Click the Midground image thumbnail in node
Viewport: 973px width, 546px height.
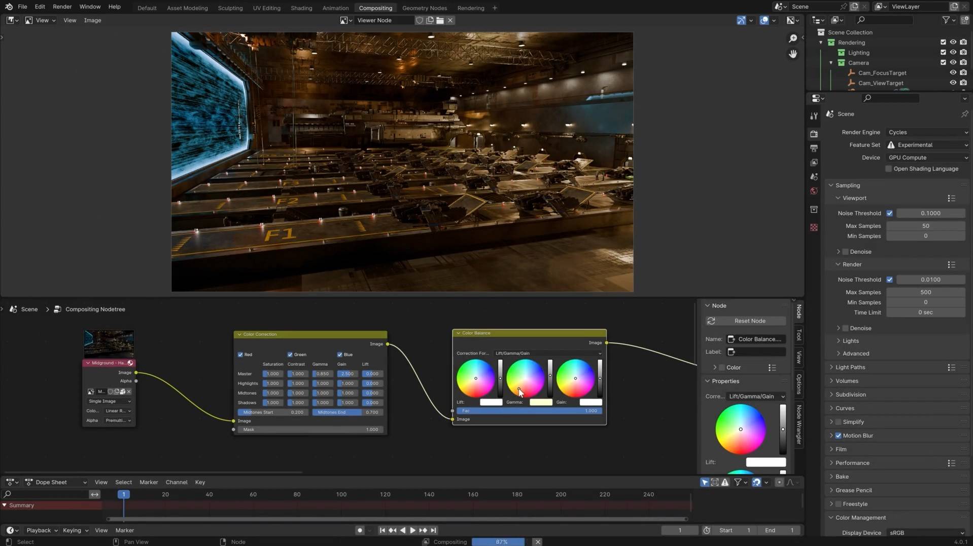(109, 344)
